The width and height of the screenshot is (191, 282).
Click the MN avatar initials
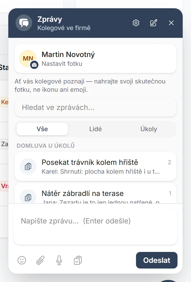28,59
